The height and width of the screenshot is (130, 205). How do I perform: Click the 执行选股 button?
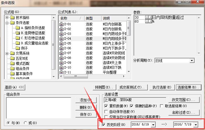coord(162,87)
